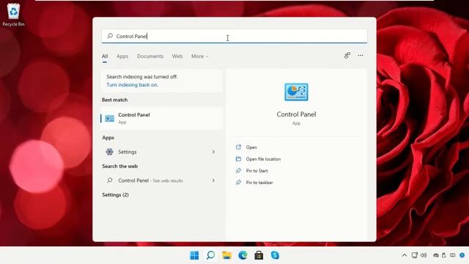Show hidden icons in system tray
The width and height of the screenshot is (469, 264).
(x=405, y=255)
